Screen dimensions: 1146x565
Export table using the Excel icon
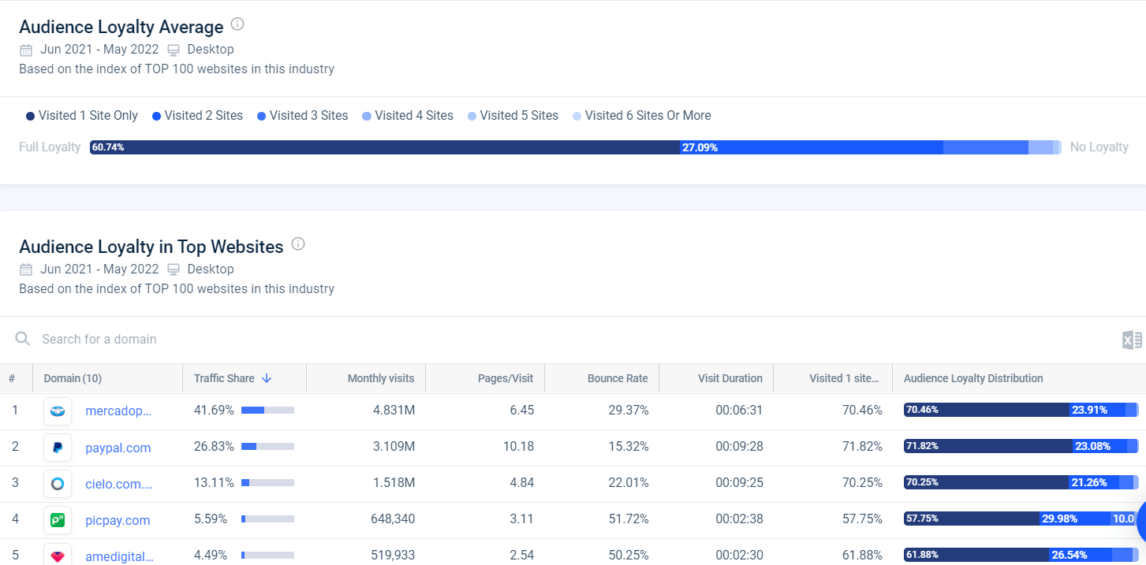1132,340
